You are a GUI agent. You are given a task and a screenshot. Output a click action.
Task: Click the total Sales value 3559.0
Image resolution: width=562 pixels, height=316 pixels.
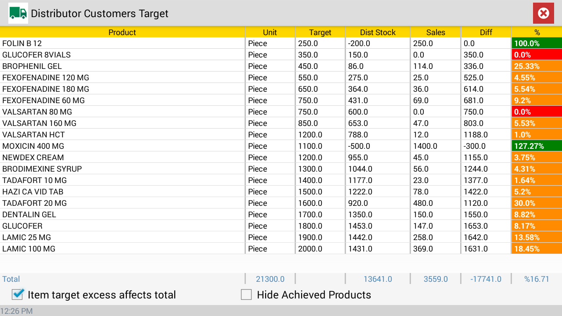[x=436, y=279]
